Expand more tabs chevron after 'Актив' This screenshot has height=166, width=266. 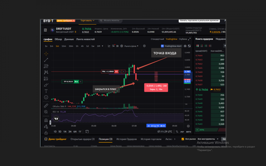[175, 139]
